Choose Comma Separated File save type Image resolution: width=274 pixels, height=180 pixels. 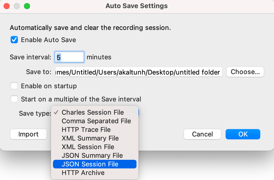tap(96, 121)
